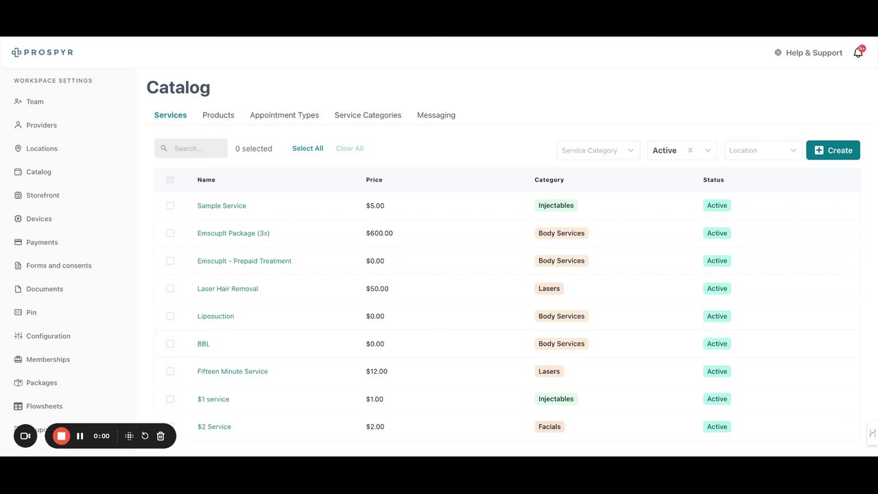Open the Service Category dropdown
Screen dimensions: 878x494
[597, 150]
